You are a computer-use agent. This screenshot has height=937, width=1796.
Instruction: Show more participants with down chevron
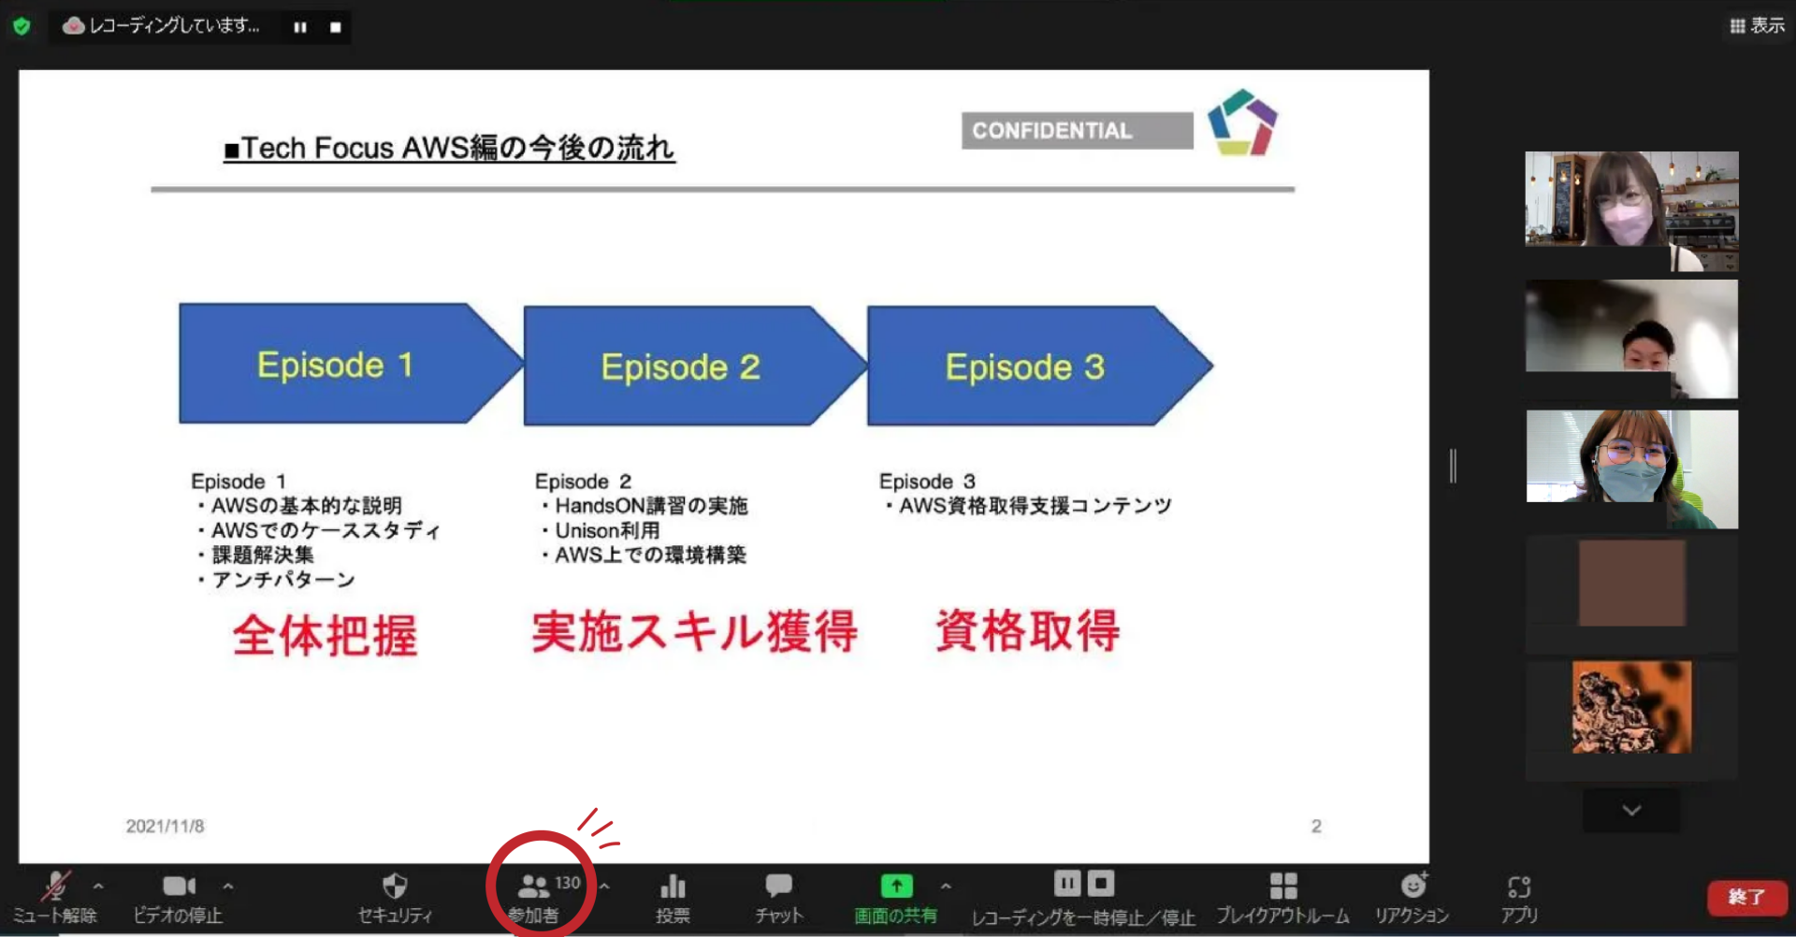pos(1631,810)
